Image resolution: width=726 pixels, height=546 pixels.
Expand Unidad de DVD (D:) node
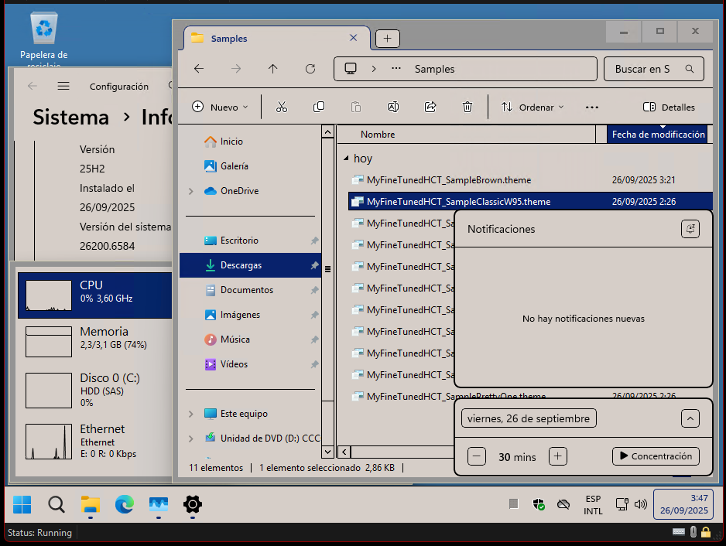pos(190,439)
